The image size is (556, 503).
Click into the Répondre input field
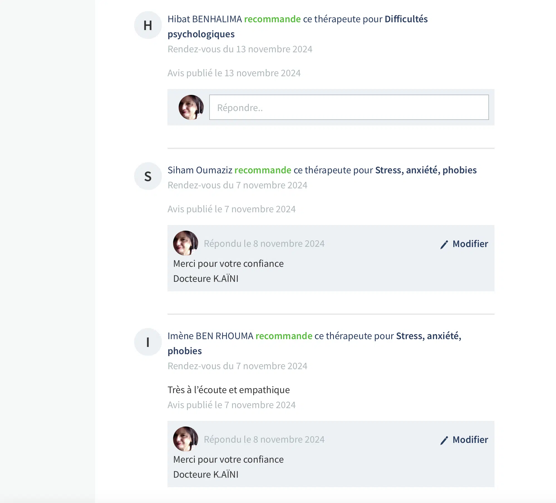[349, 107]
